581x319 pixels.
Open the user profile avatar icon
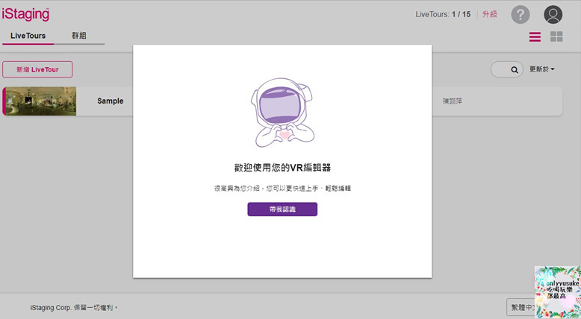click(553, 15)
